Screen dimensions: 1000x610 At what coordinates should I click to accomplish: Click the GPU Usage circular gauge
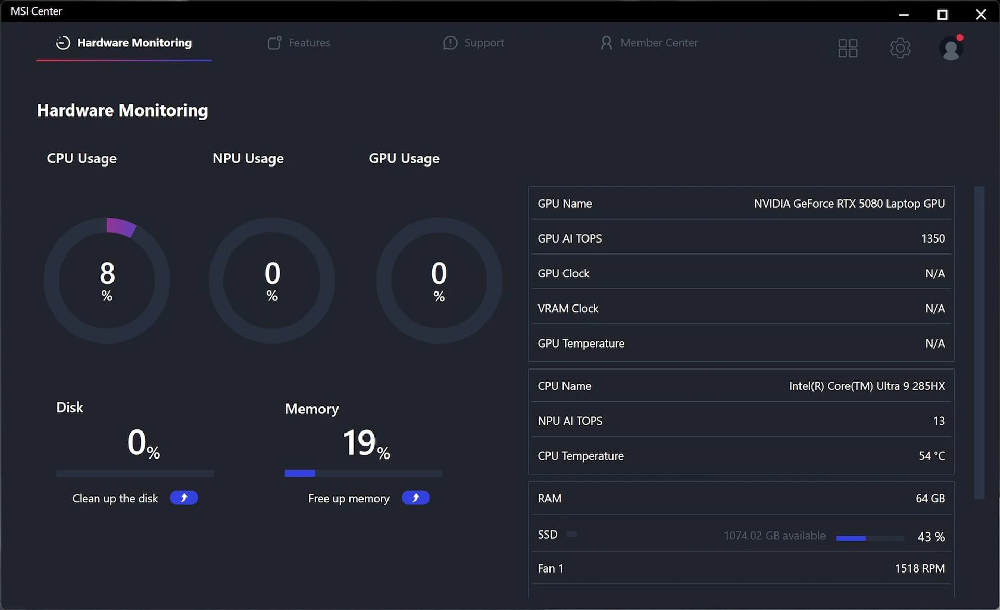tap(439, 281)
